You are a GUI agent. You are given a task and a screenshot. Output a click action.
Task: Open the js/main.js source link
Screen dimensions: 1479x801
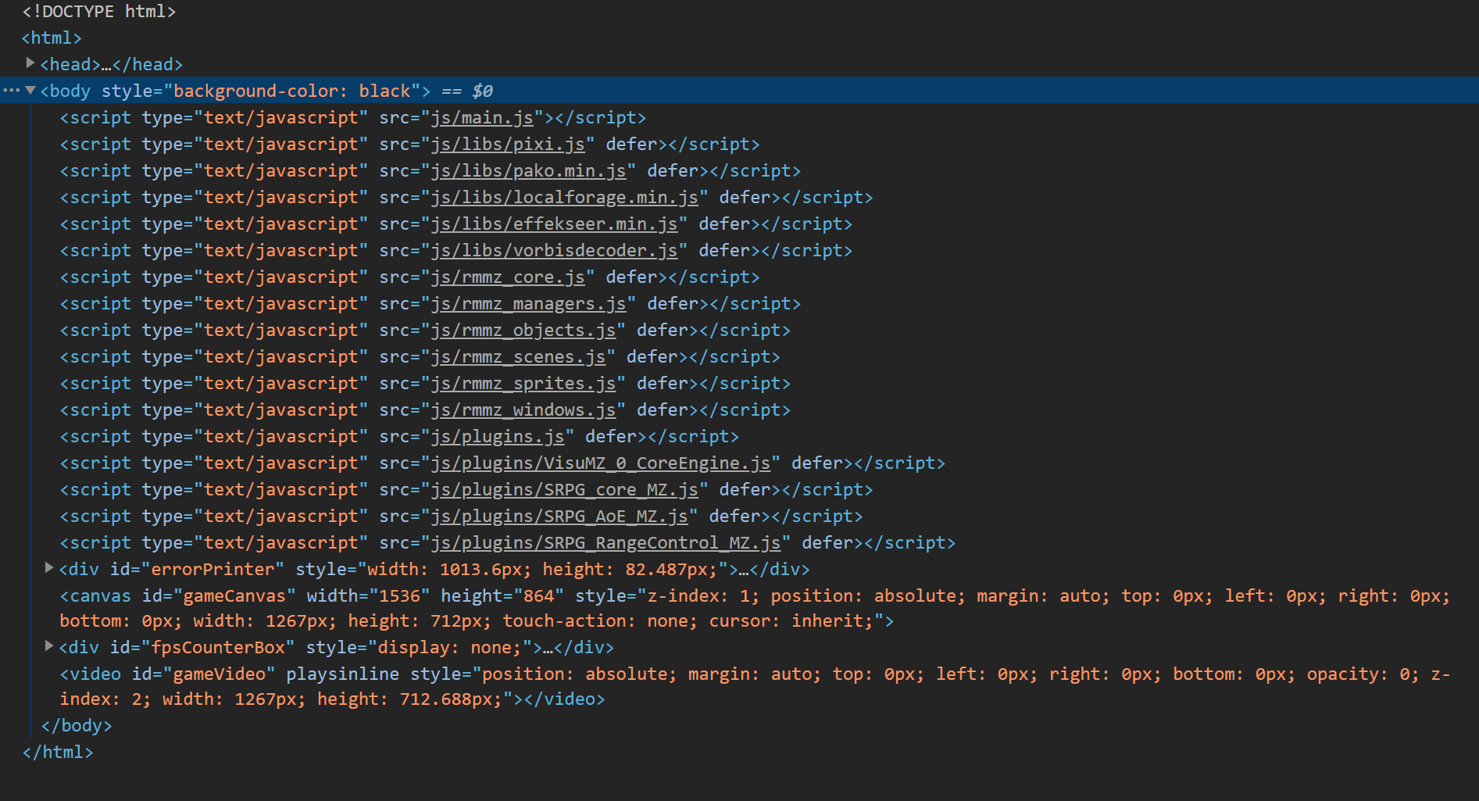(482, 118)
